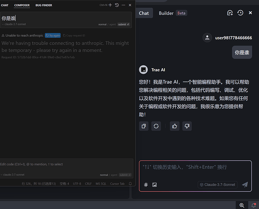Open Cursor composer history icon

click(117, 5)
